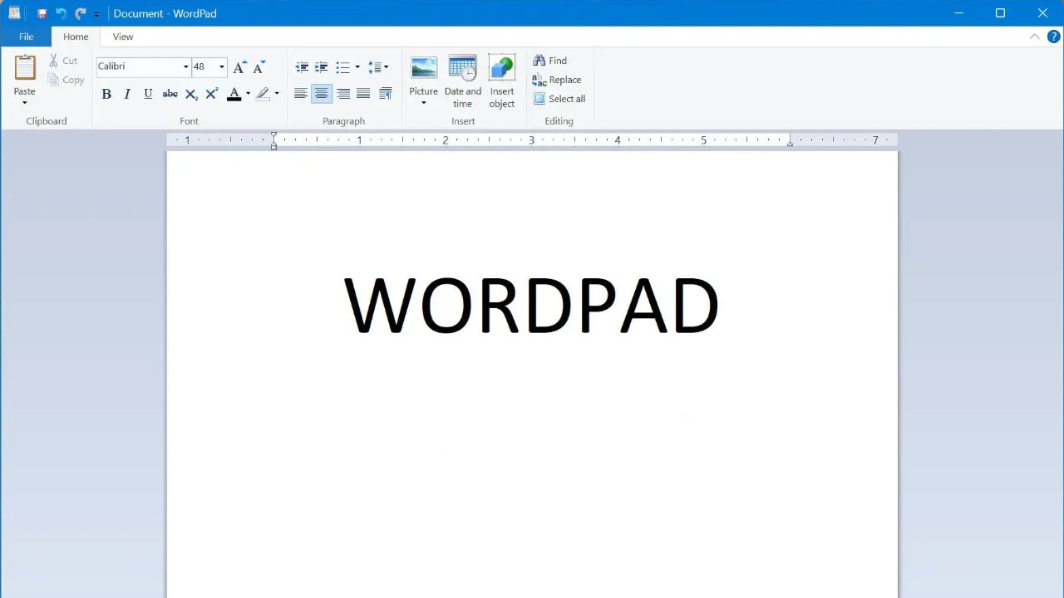Customize the Quick Access Toolbar dropdown
The width and height of the screenshot is (1064, 598).
96,14
